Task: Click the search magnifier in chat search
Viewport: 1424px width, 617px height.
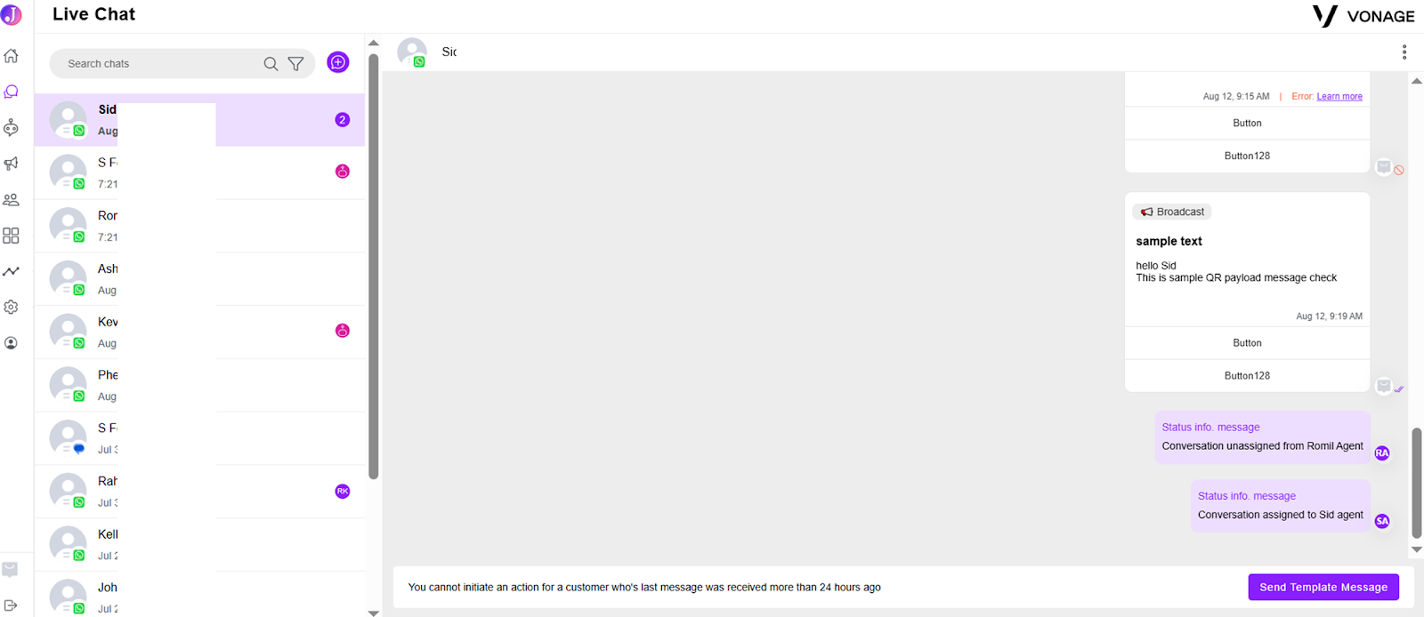Action: (271, 64)
